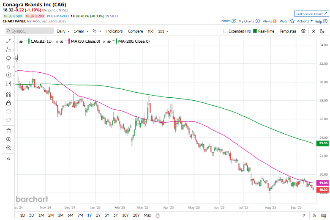Add chart to My Charts
The image size is (330, 220).
click(249, 21)
